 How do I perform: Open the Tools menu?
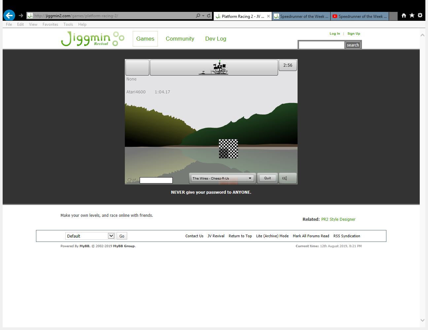[68, 24]
